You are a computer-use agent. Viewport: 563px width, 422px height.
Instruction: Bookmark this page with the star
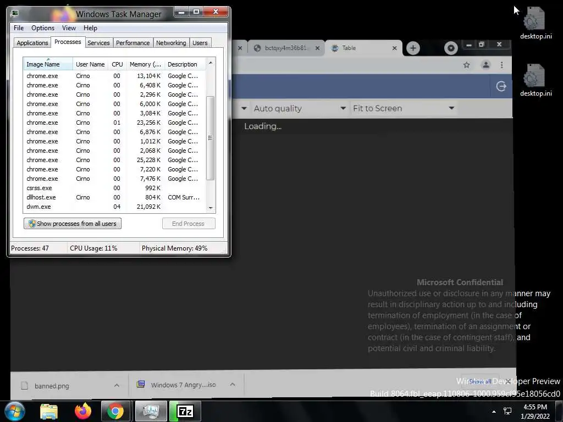[466, 65]
